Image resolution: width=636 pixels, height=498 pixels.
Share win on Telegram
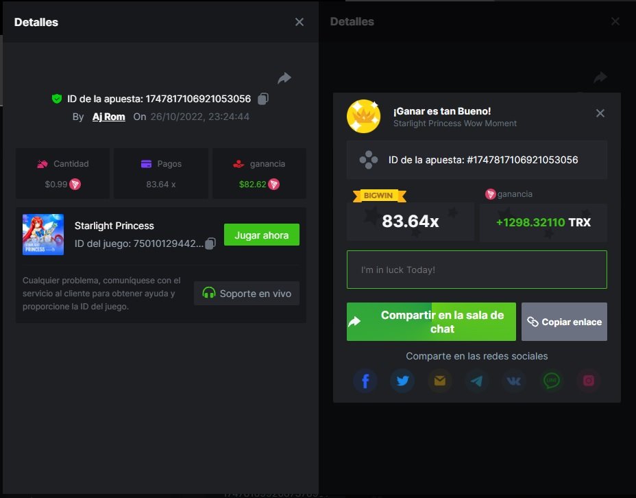point(476,381)
